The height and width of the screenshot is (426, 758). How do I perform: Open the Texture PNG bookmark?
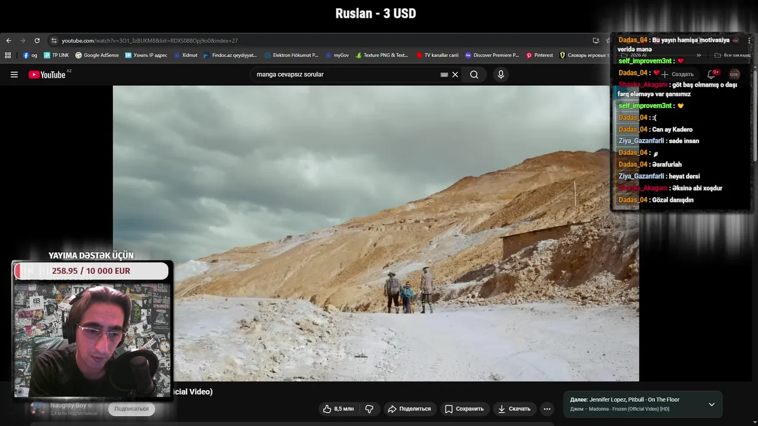pos(382,55)
